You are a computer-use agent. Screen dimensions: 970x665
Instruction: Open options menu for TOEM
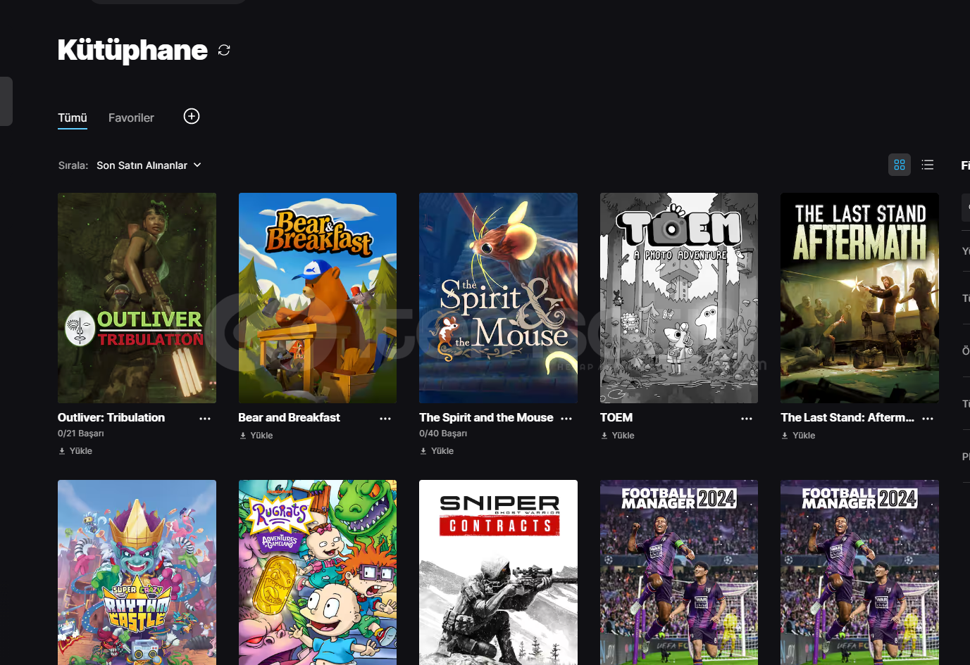747,418
